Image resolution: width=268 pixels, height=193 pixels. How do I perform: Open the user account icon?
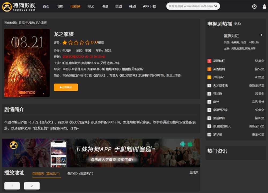[265, 6]
